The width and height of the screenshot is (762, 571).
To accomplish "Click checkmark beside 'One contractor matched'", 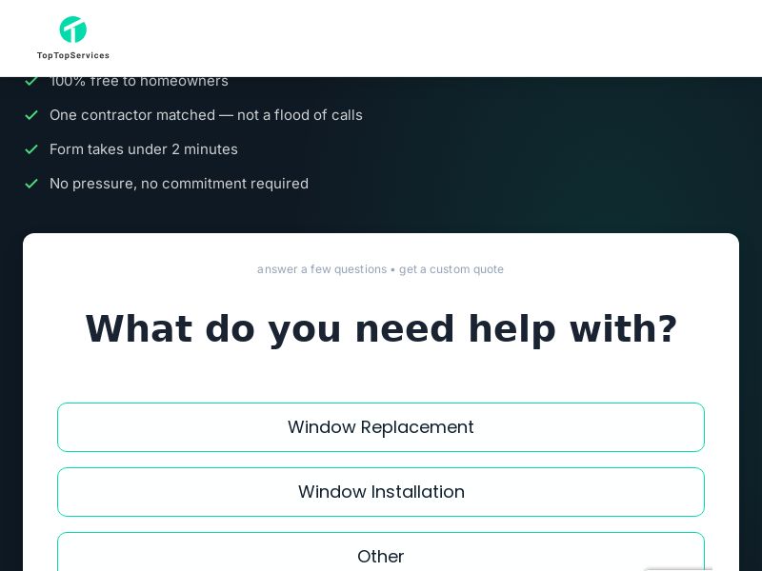I will pos(31,115).
